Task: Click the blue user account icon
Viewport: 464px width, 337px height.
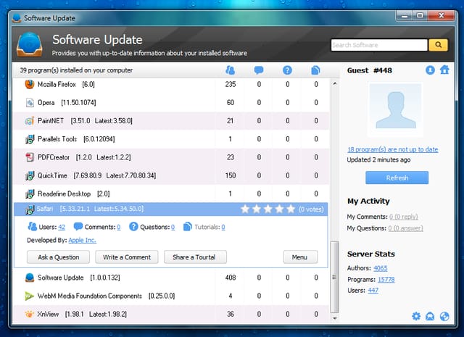Action: [430, 70]
